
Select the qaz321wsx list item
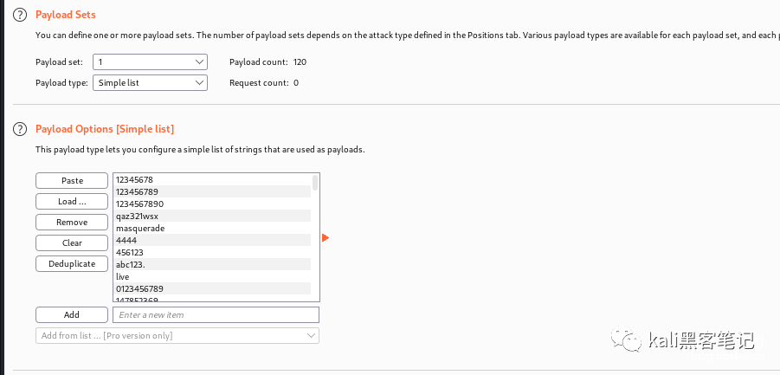pyautogui.click(x=212, y=216)
